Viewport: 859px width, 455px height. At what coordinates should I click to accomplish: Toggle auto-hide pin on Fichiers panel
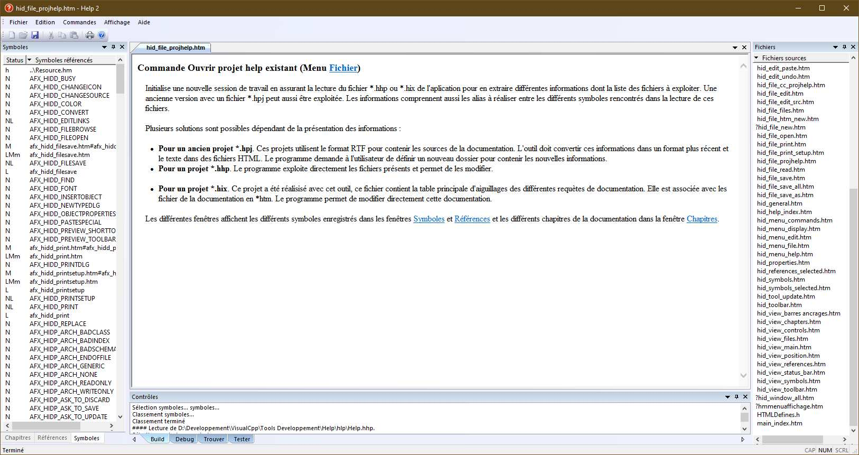pos(844,47)
